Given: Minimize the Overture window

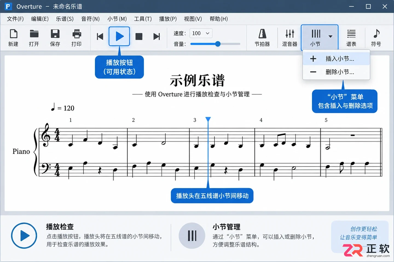Looking at the screenshot, I should [352, 6].
